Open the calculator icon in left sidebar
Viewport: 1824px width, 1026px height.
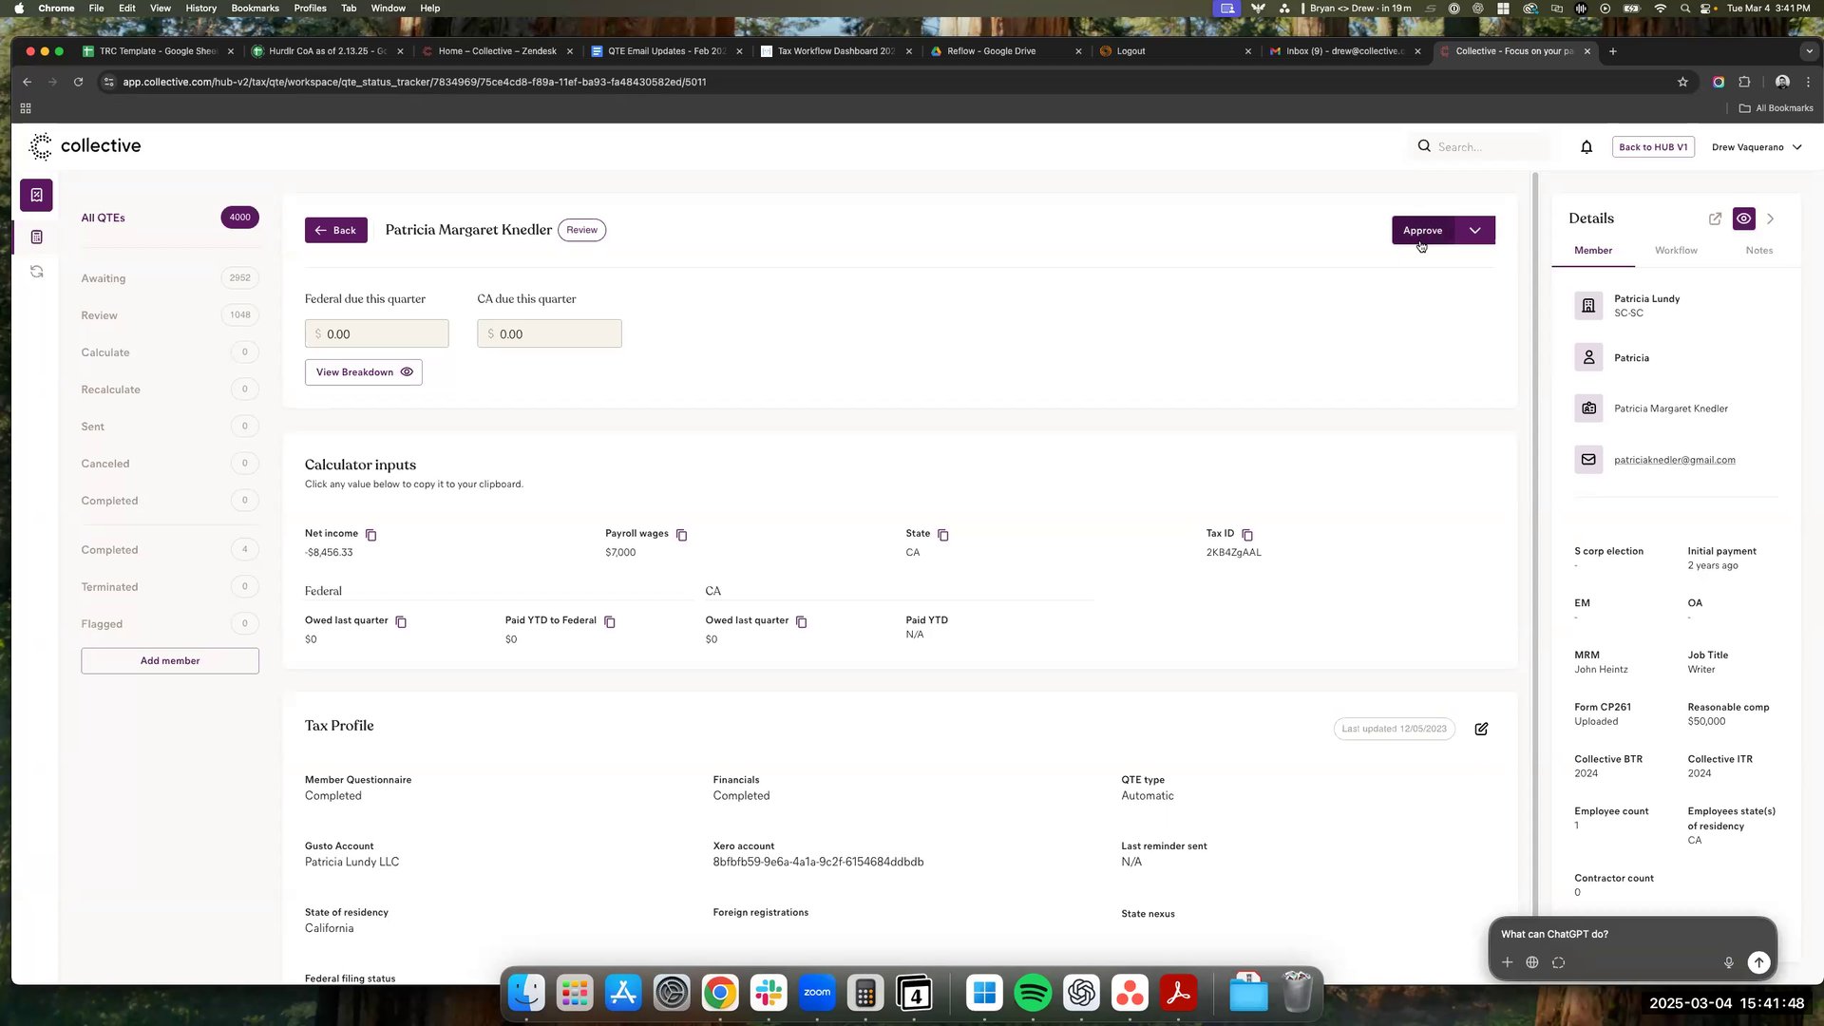click(37, 237)
